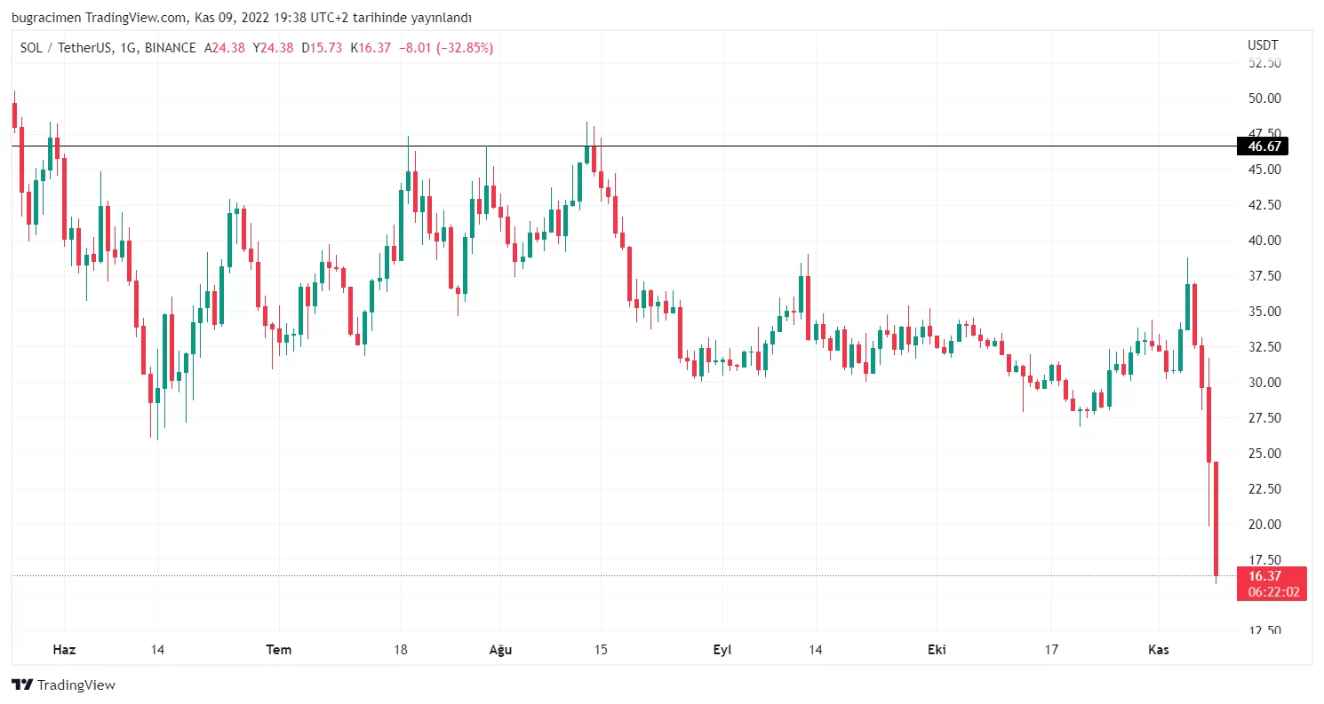Click the SOL / TetherUS symbol title
Image resolution: width=1324 pixels, height=704 pixels.
click(x=67, y=48)
